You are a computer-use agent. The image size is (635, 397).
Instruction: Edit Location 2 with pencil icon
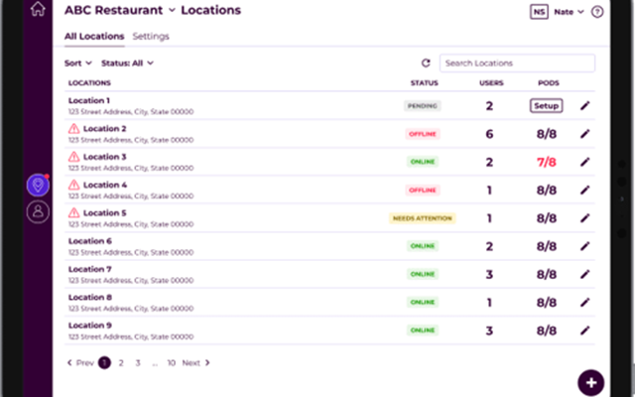pyautogui.click(x=584, y=134)
